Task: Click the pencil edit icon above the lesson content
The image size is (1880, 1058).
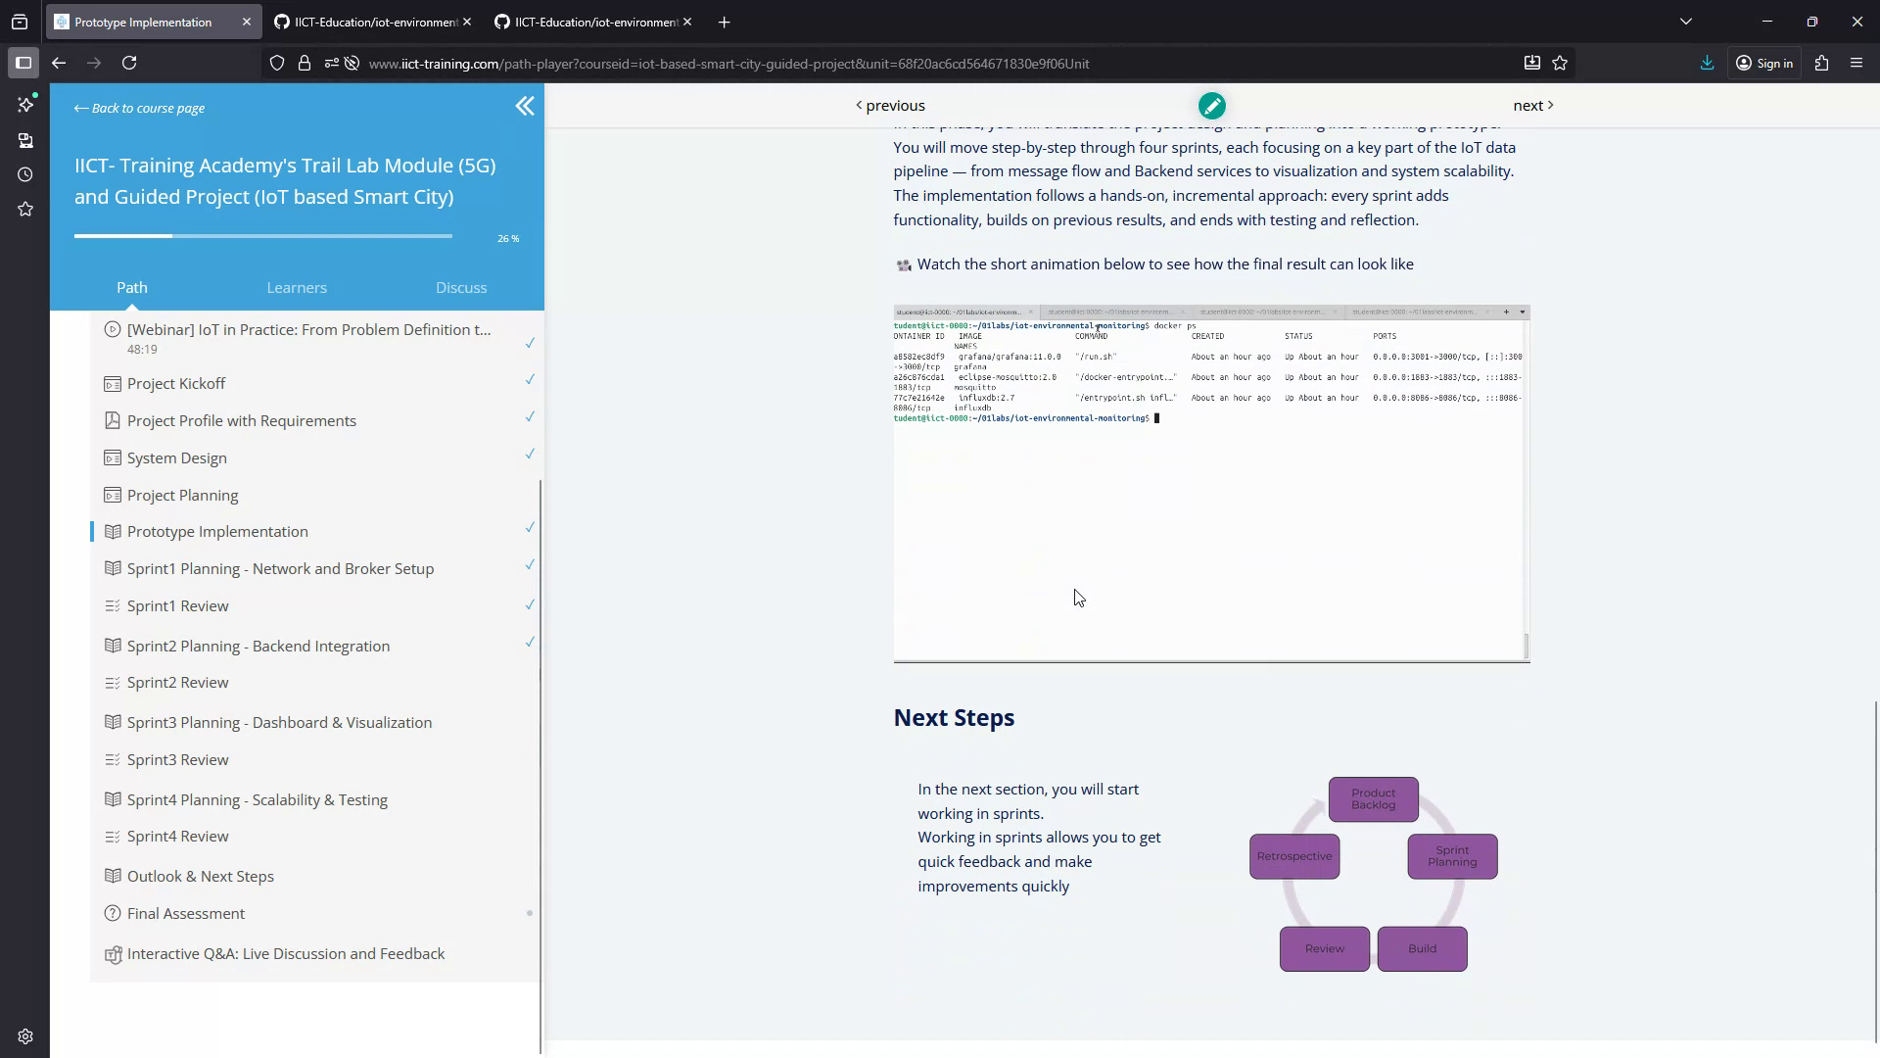Action: click(1212, 105)
